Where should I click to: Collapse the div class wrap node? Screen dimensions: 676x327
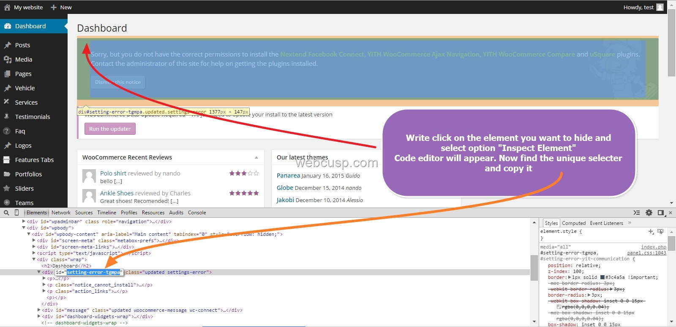(34, 259)
